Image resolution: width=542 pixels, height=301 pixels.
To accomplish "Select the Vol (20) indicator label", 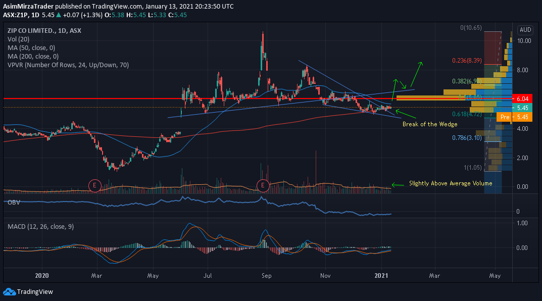I will coord(18,39).
